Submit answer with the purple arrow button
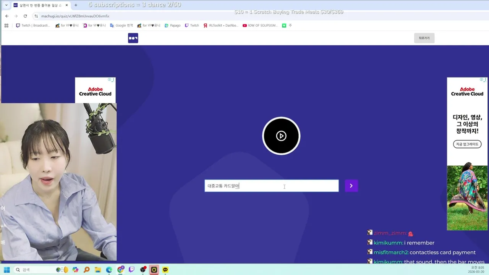 click(351, 186)
